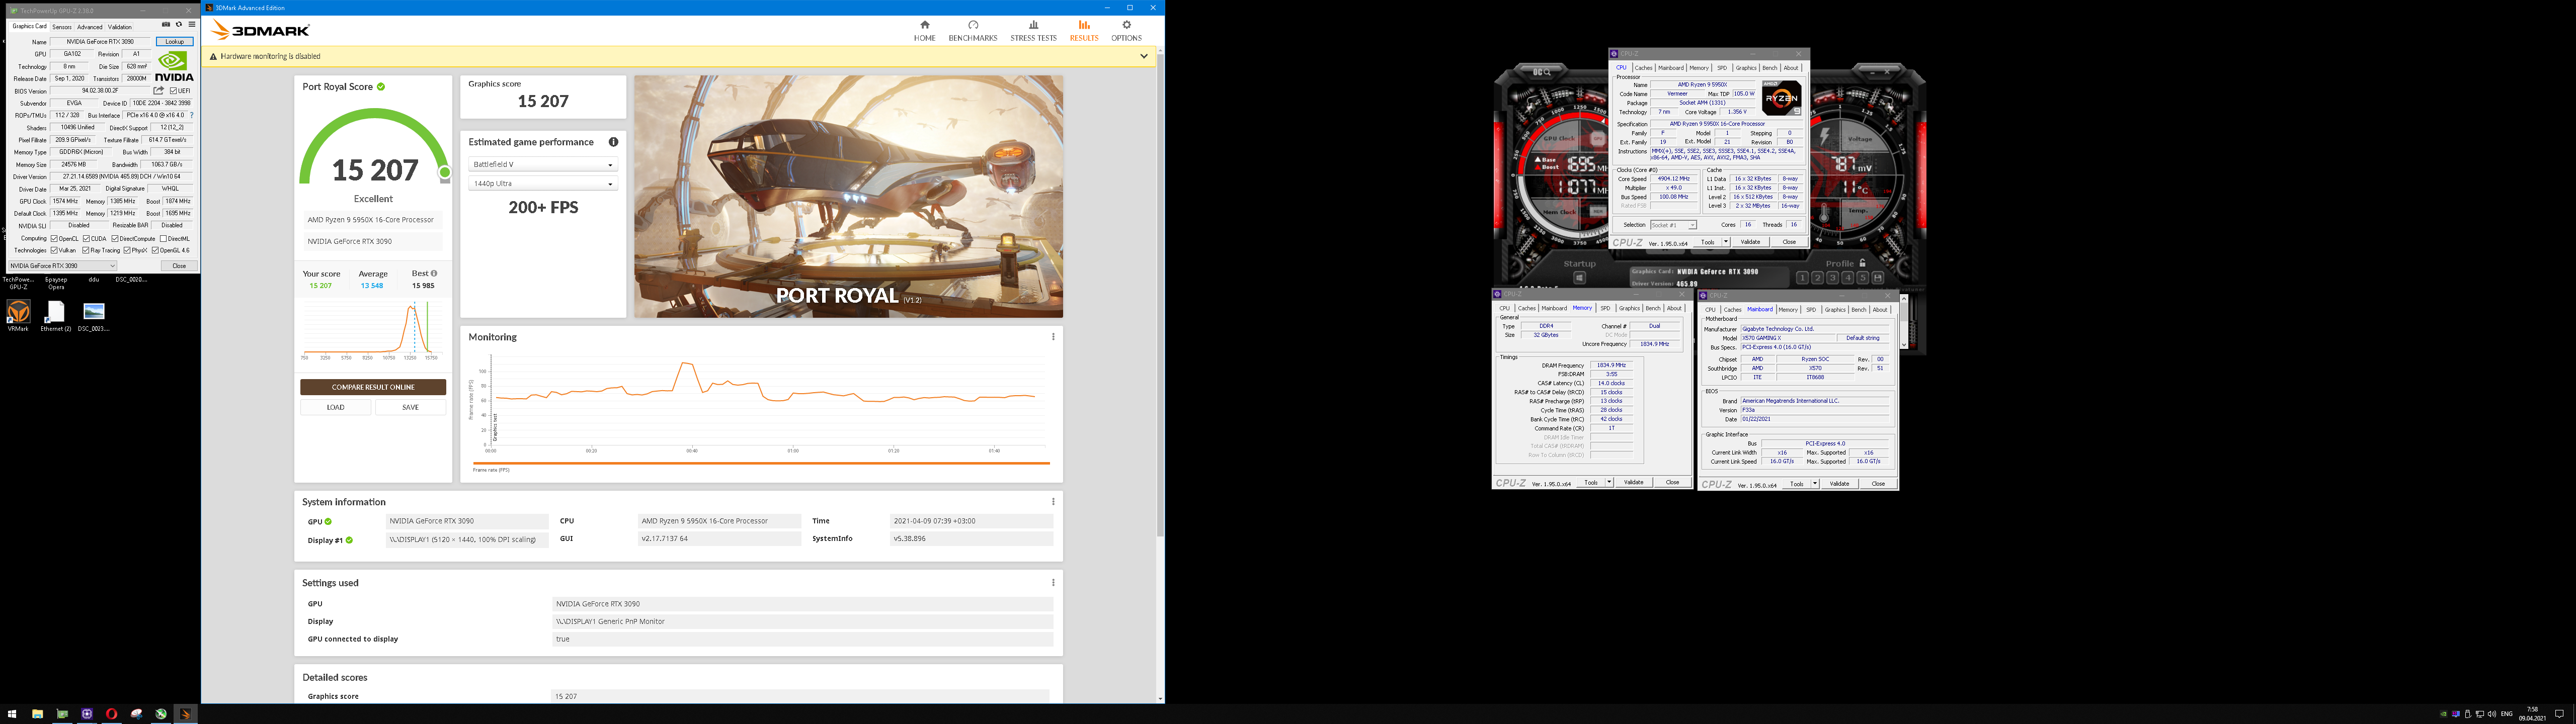Open the Ethernet (2) desktop shortcut

55,316
